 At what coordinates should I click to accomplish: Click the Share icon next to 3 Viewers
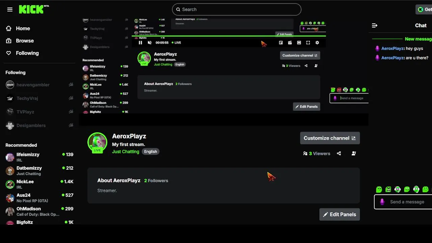pos(339,153)
